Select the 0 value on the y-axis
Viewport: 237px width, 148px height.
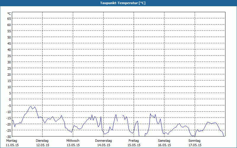[10, 99]
